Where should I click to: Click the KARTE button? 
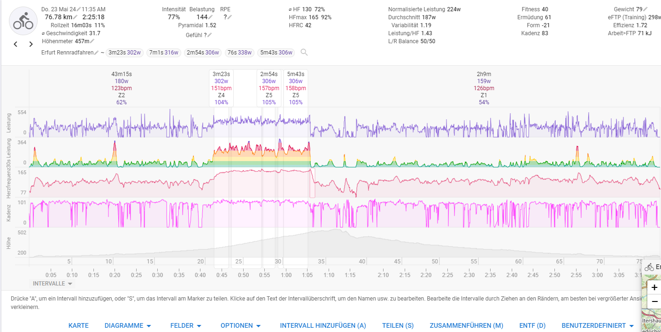tap(78, 325)
